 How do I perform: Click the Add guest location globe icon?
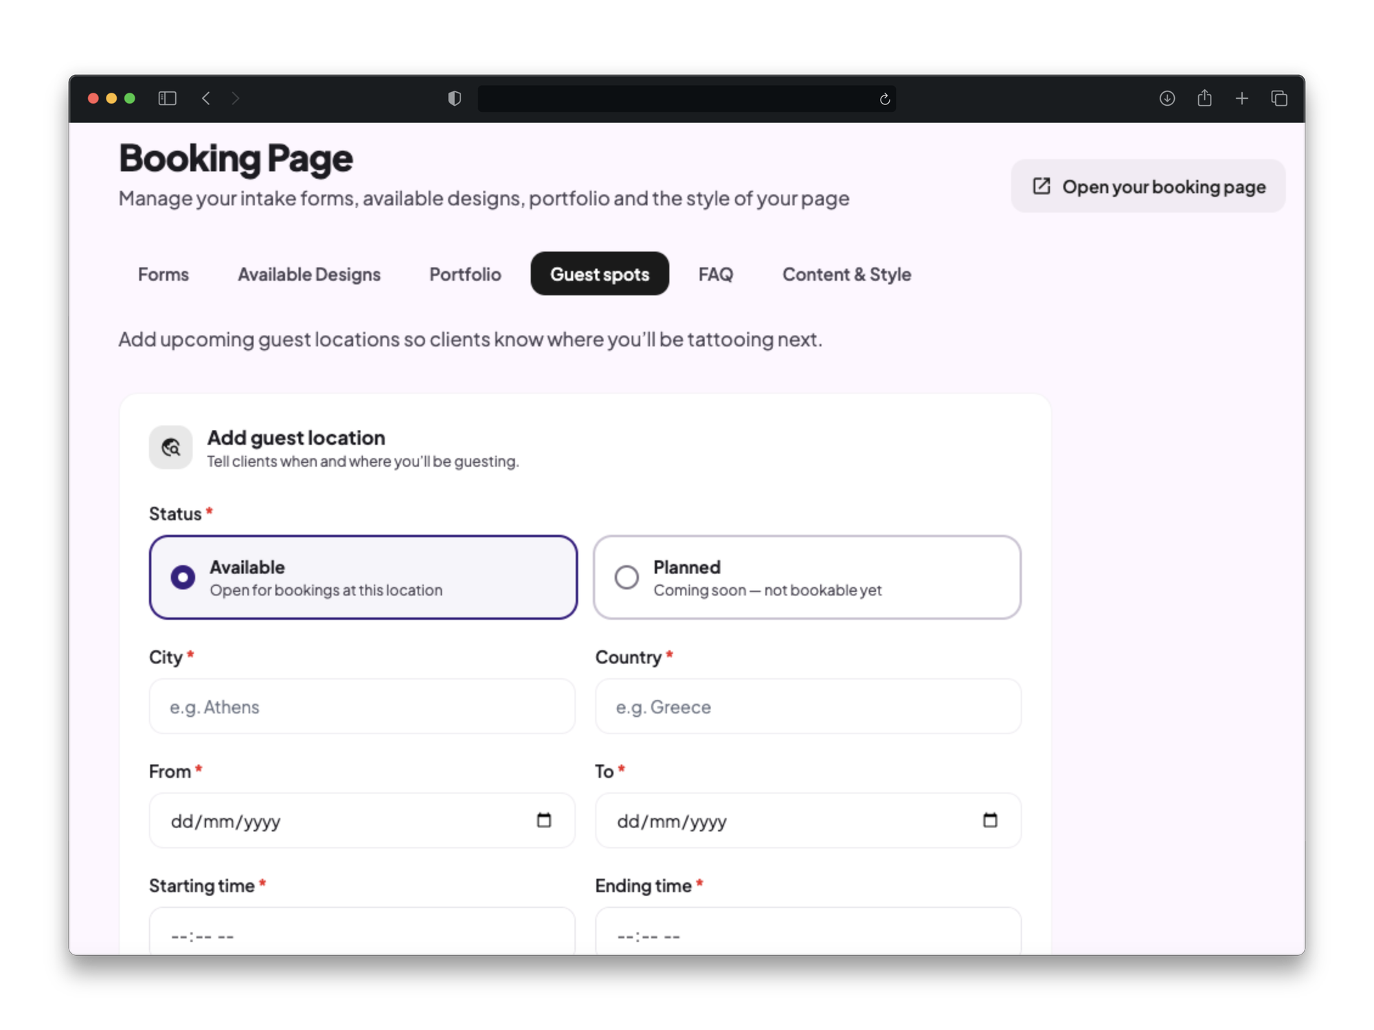pyautogui.click(x=171, y=448)
